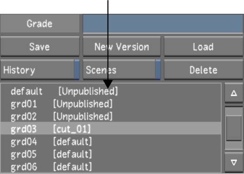Image resolution: width=244 pixels, height=174 pixels.
Task: Delete the selected grade
Action: (203, 70)
